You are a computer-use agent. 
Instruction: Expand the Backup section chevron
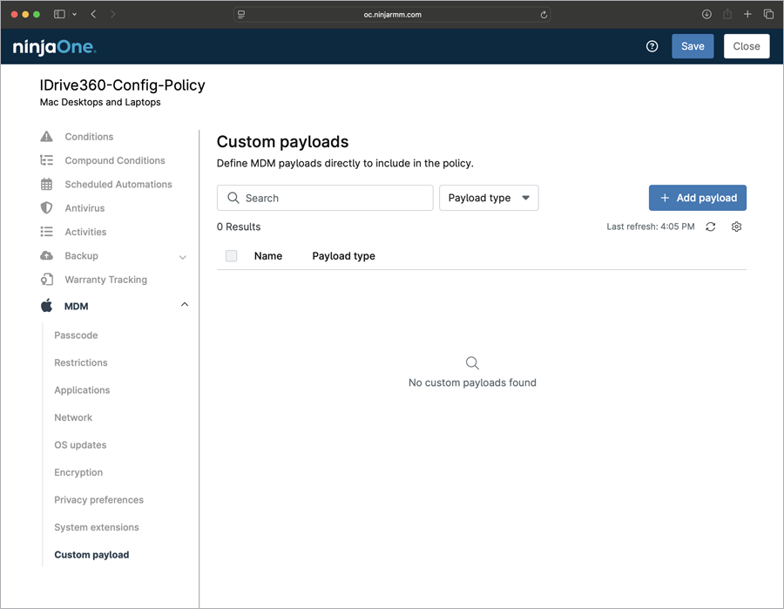click(x=183, y=257)
